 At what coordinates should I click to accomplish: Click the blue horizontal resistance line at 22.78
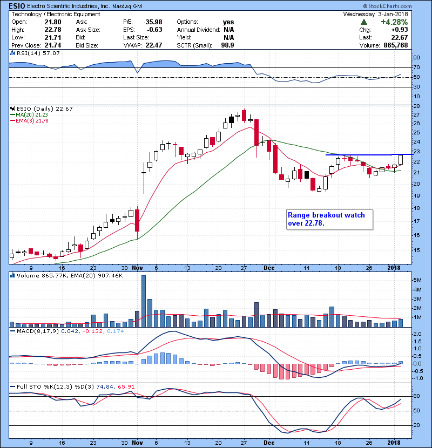(x=369, y=154)
